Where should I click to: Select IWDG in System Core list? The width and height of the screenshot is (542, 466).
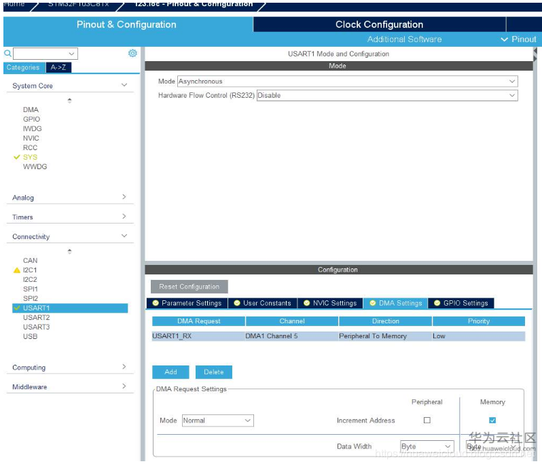32,128
